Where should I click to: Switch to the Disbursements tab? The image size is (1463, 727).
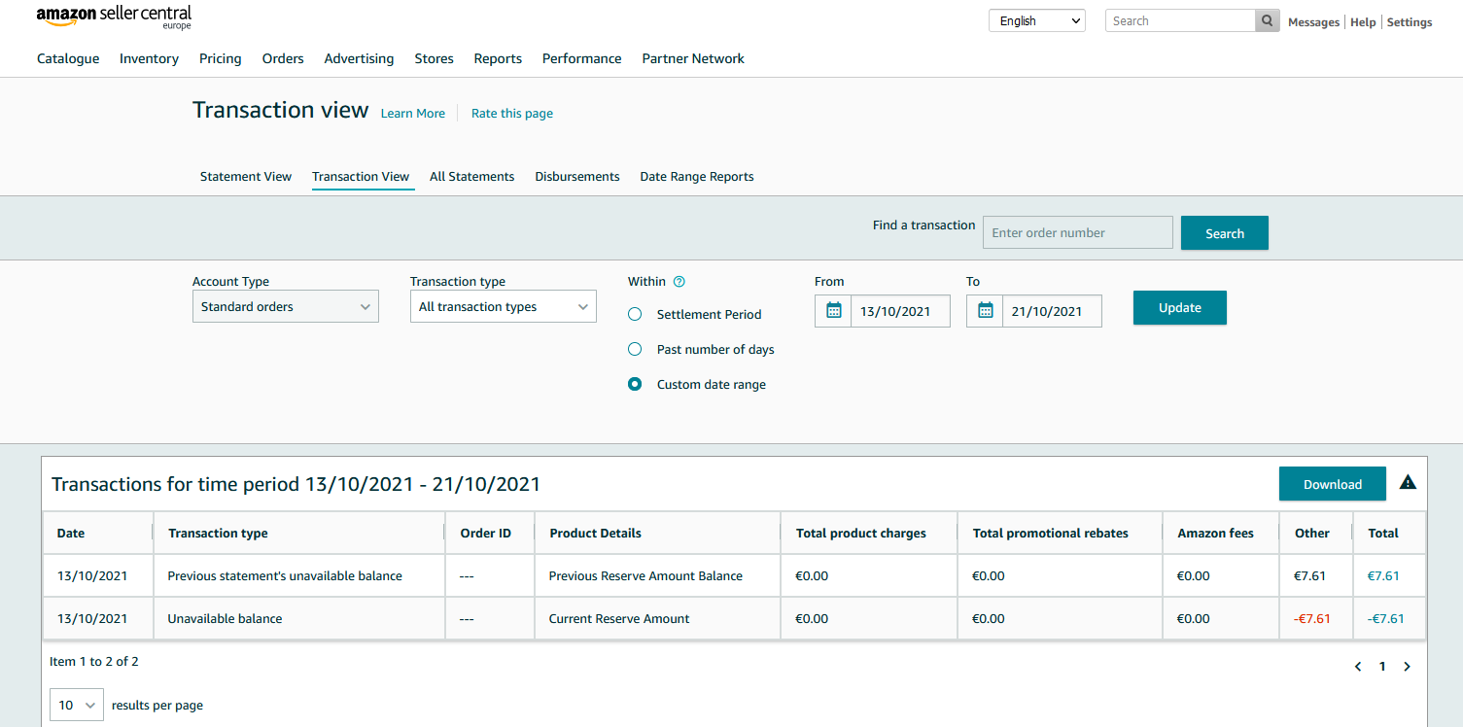[577, 176]
